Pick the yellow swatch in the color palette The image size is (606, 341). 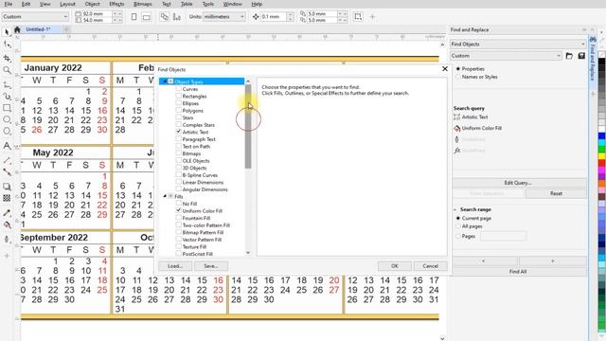point(602,156)
